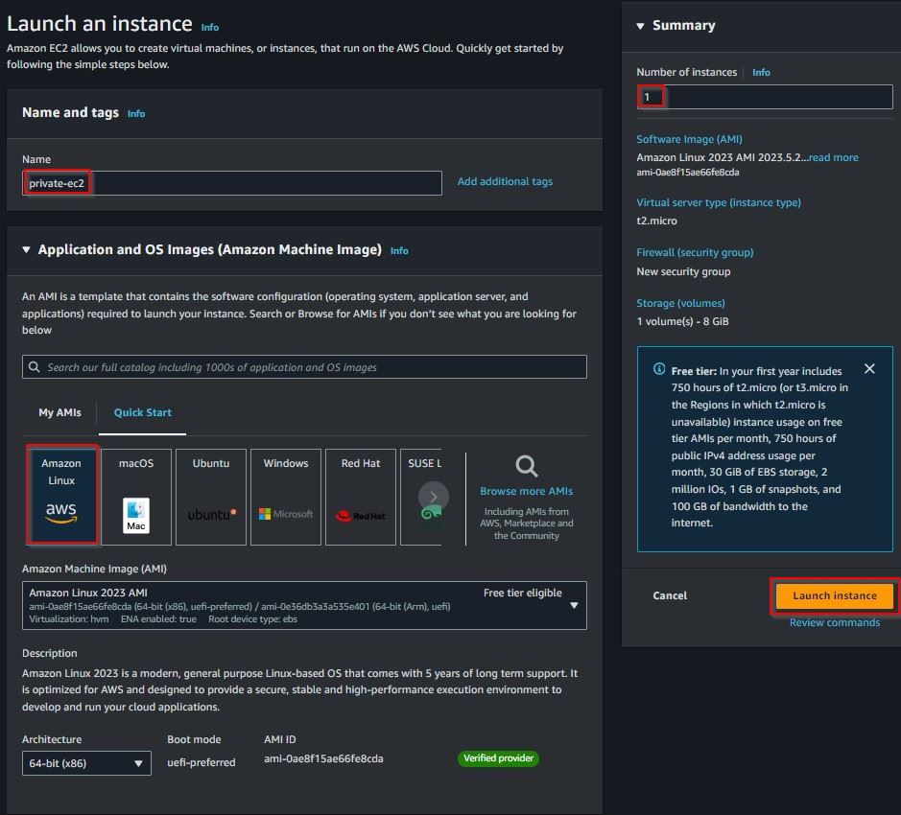Click Add additional tags link
The width and height of the screenshot is (901, 815).
click(x=505, y=181)
